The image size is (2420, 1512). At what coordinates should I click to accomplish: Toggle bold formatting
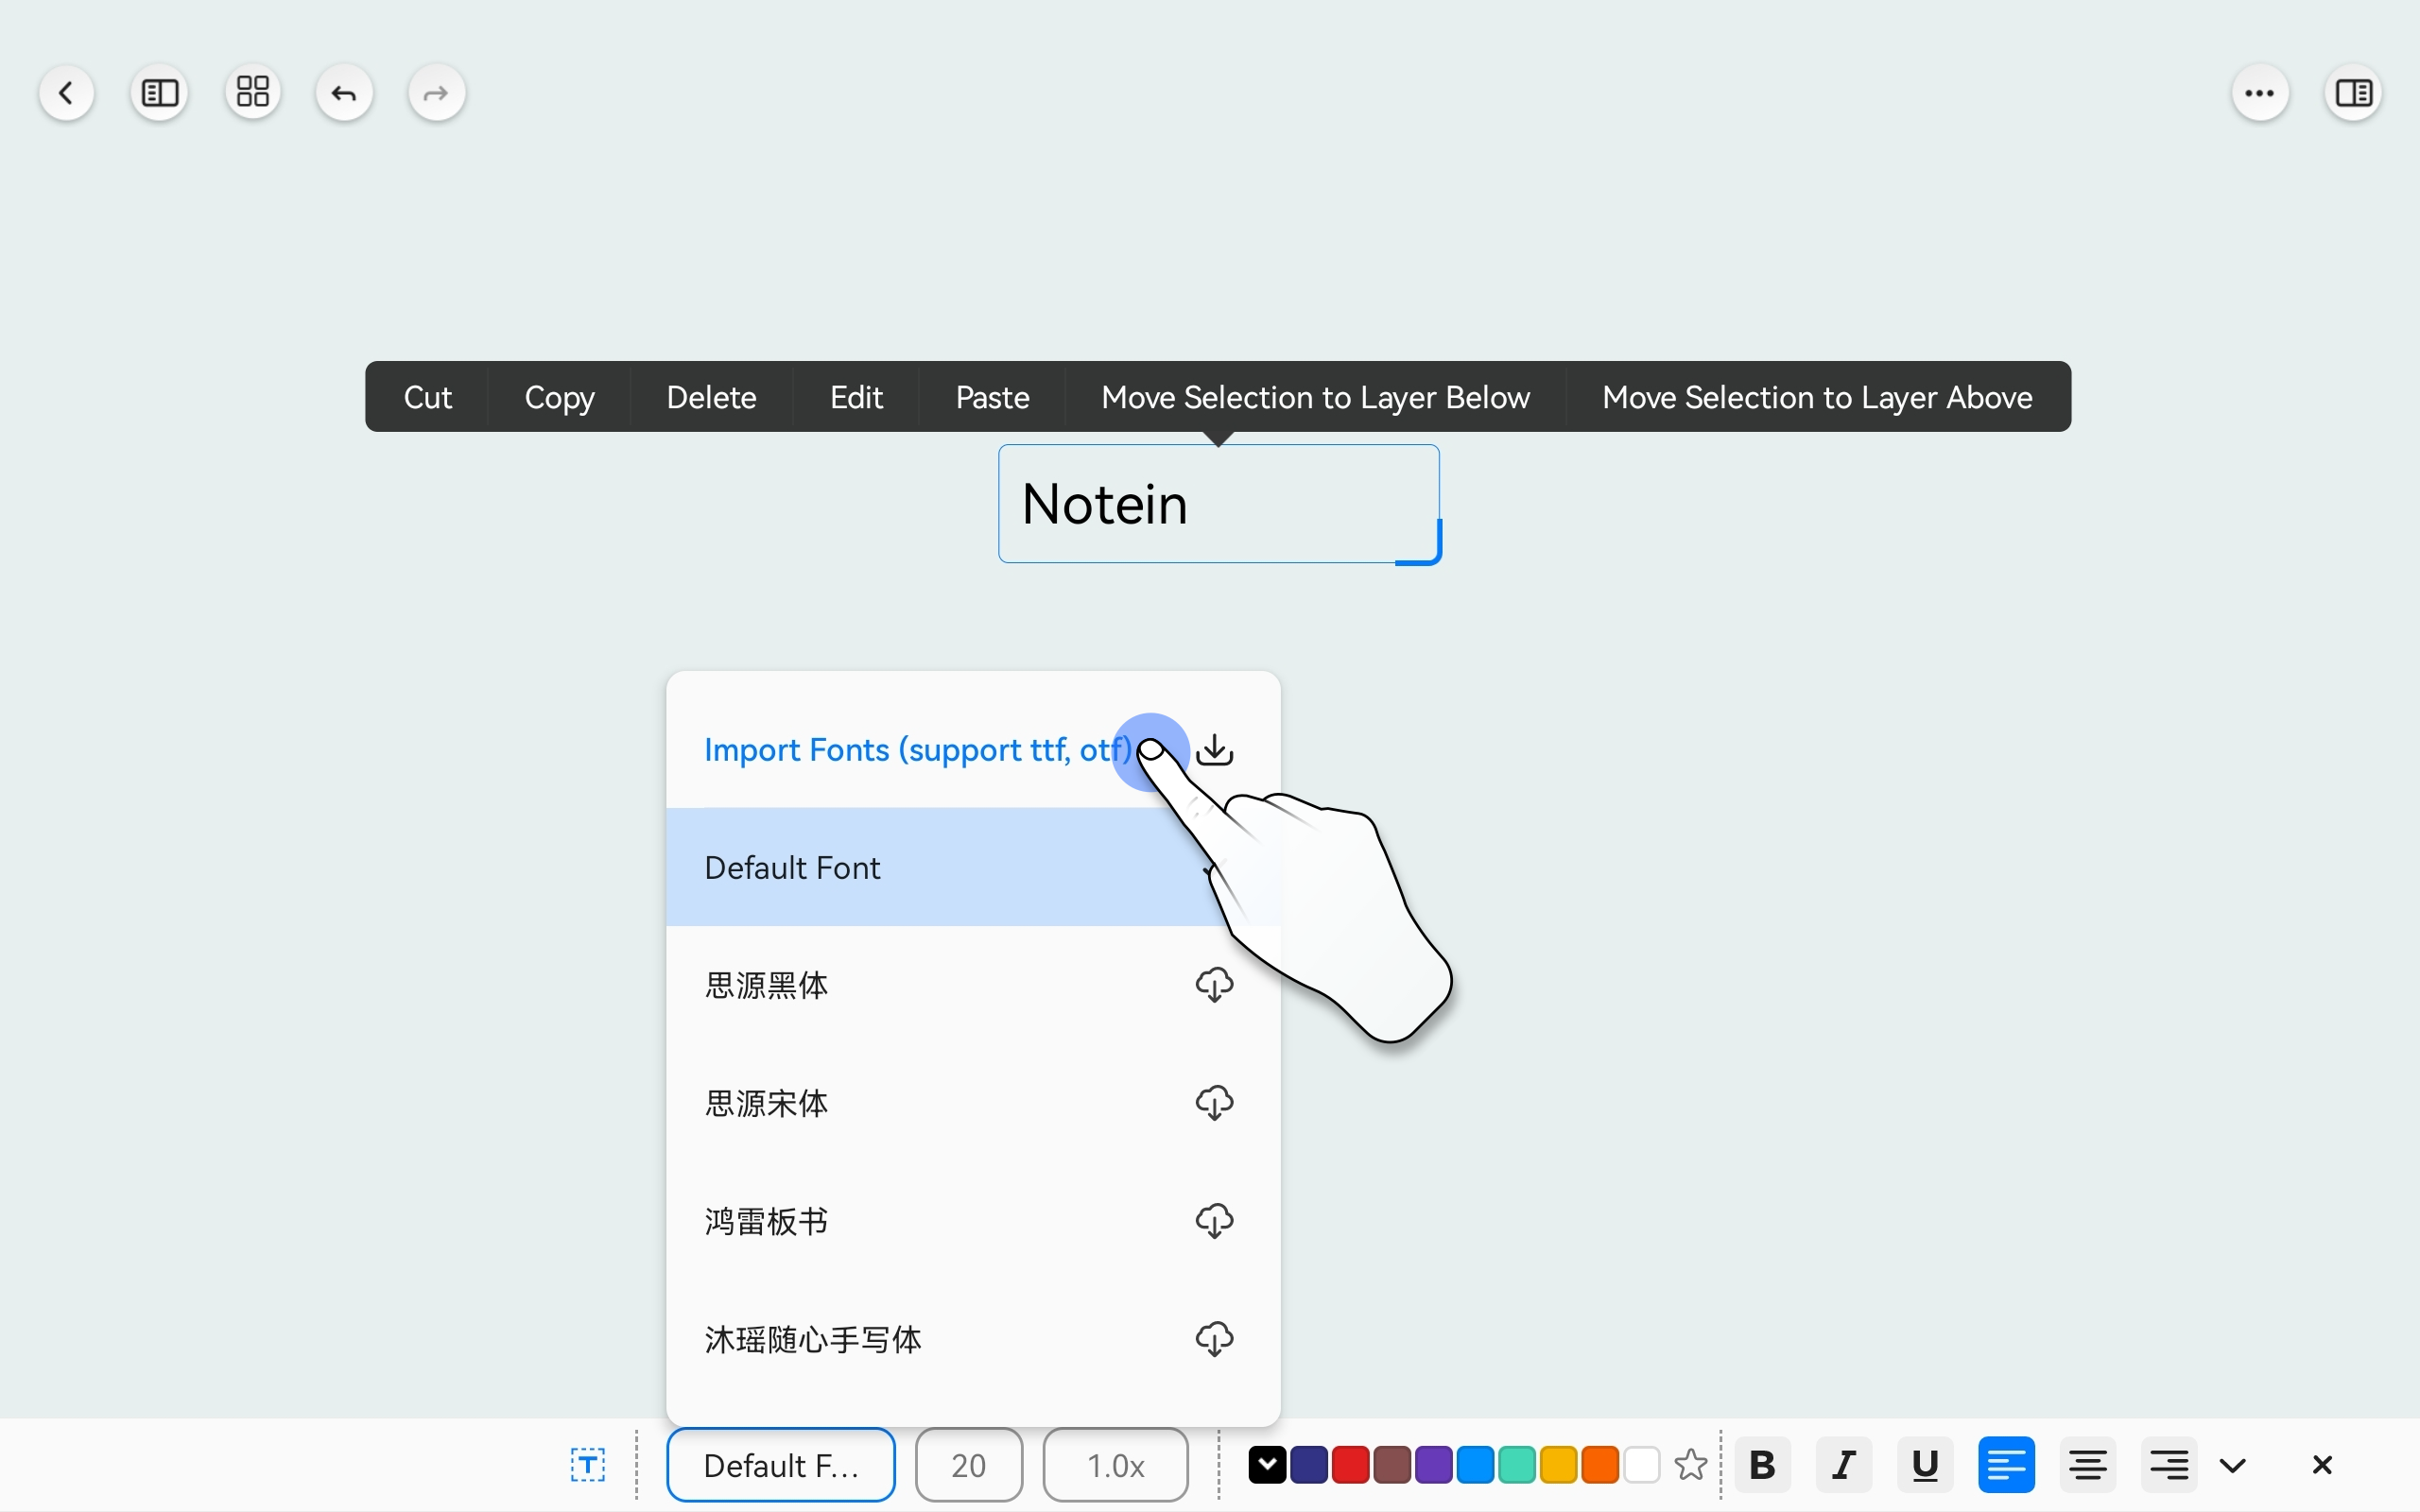click(1763, 1465)
